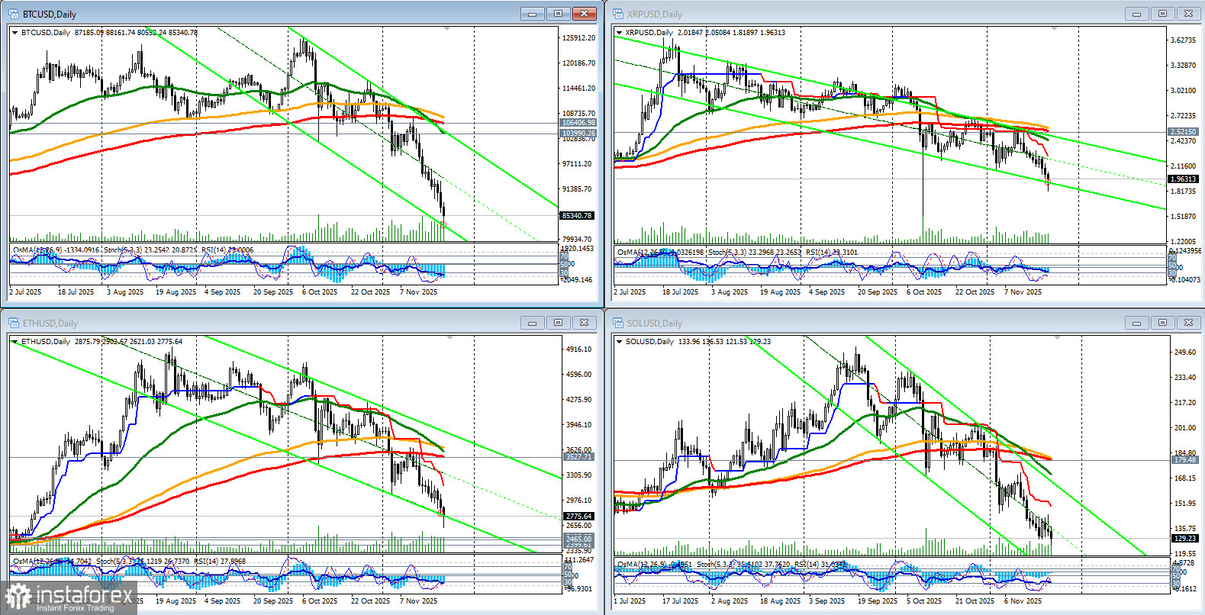Image resolution: width=1205 pixels, height=615 pixels.
Task: Click the 3.62735 price axis value on XRPUSD
Action: [1183, 40]
